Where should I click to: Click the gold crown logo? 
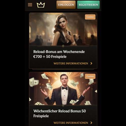41,5
